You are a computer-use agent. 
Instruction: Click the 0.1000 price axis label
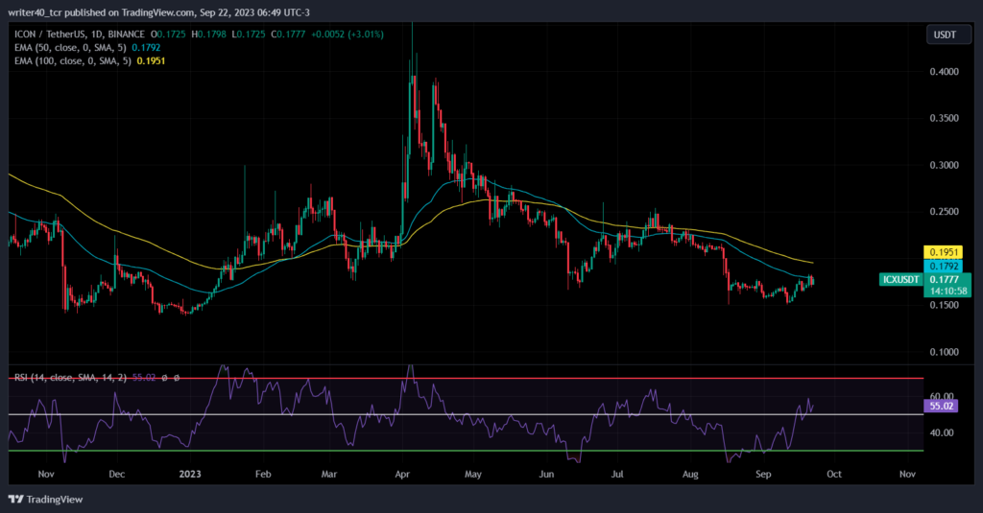click(x=945, y=352)
